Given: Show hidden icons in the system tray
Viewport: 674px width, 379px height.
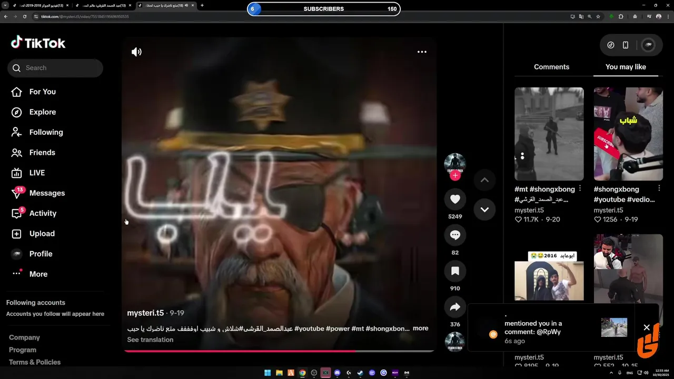Looking at the screenshot, I should click(611, 373).
